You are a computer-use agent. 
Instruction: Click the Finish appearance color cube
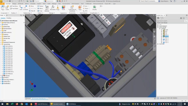(63, 8)
